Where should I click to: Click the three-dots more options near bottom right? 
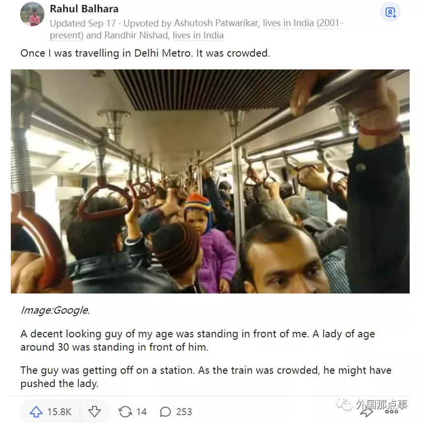point(392,412)
